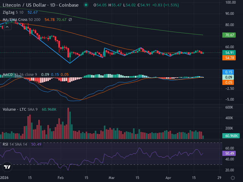
Task: Collapse the indicator legend with the chevron button
Action: click(x=7, y=27)
